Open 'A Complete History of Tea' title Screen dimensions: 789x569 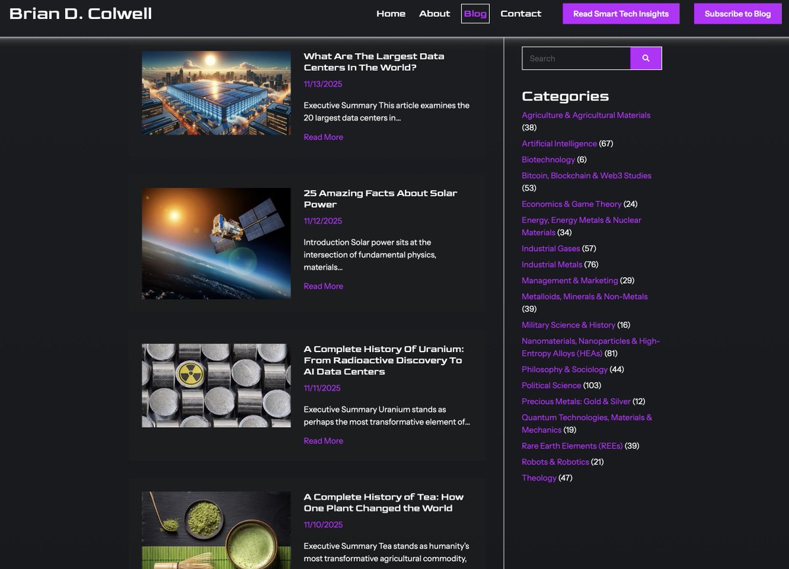[383, 503]
